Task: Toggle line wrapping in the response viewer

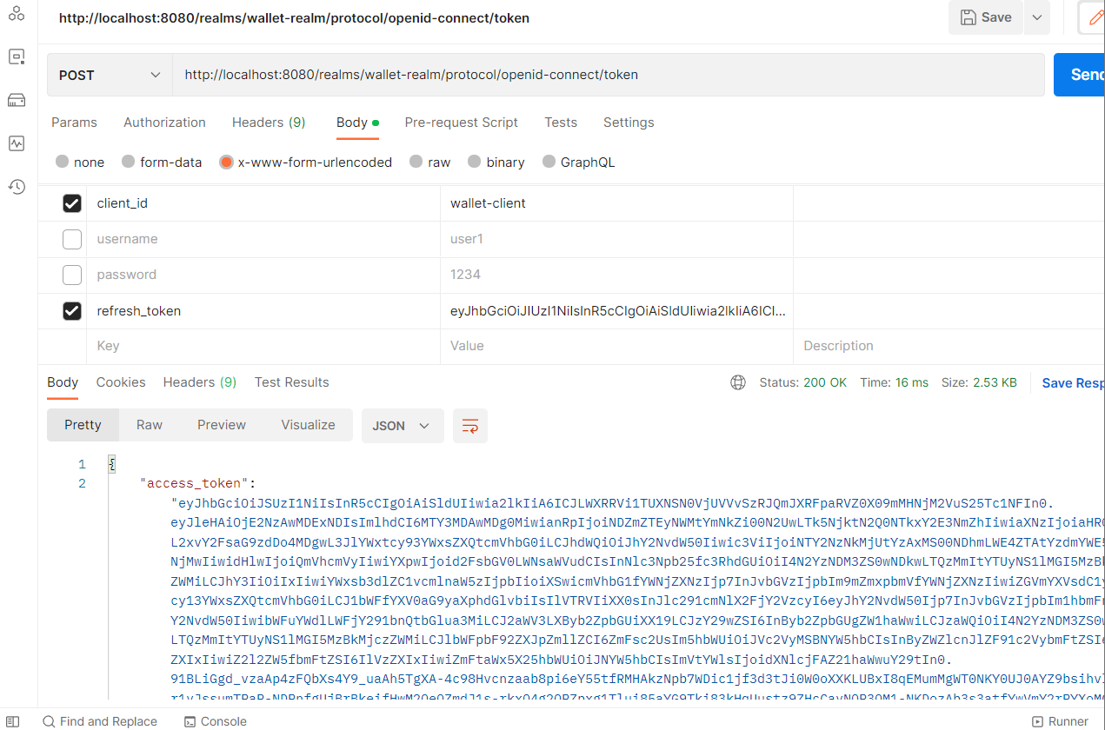Action: (469, 426)
